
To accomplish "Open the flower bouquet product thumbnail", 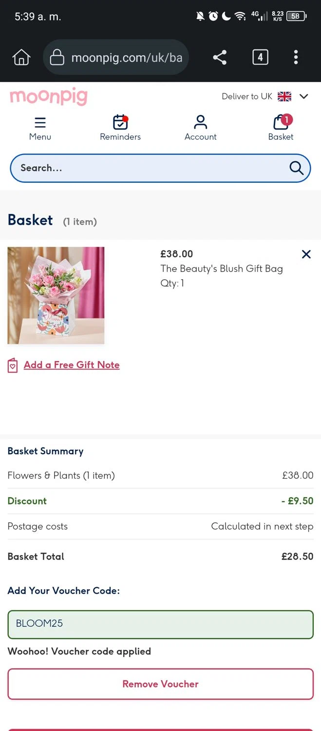I will [56, 295].
